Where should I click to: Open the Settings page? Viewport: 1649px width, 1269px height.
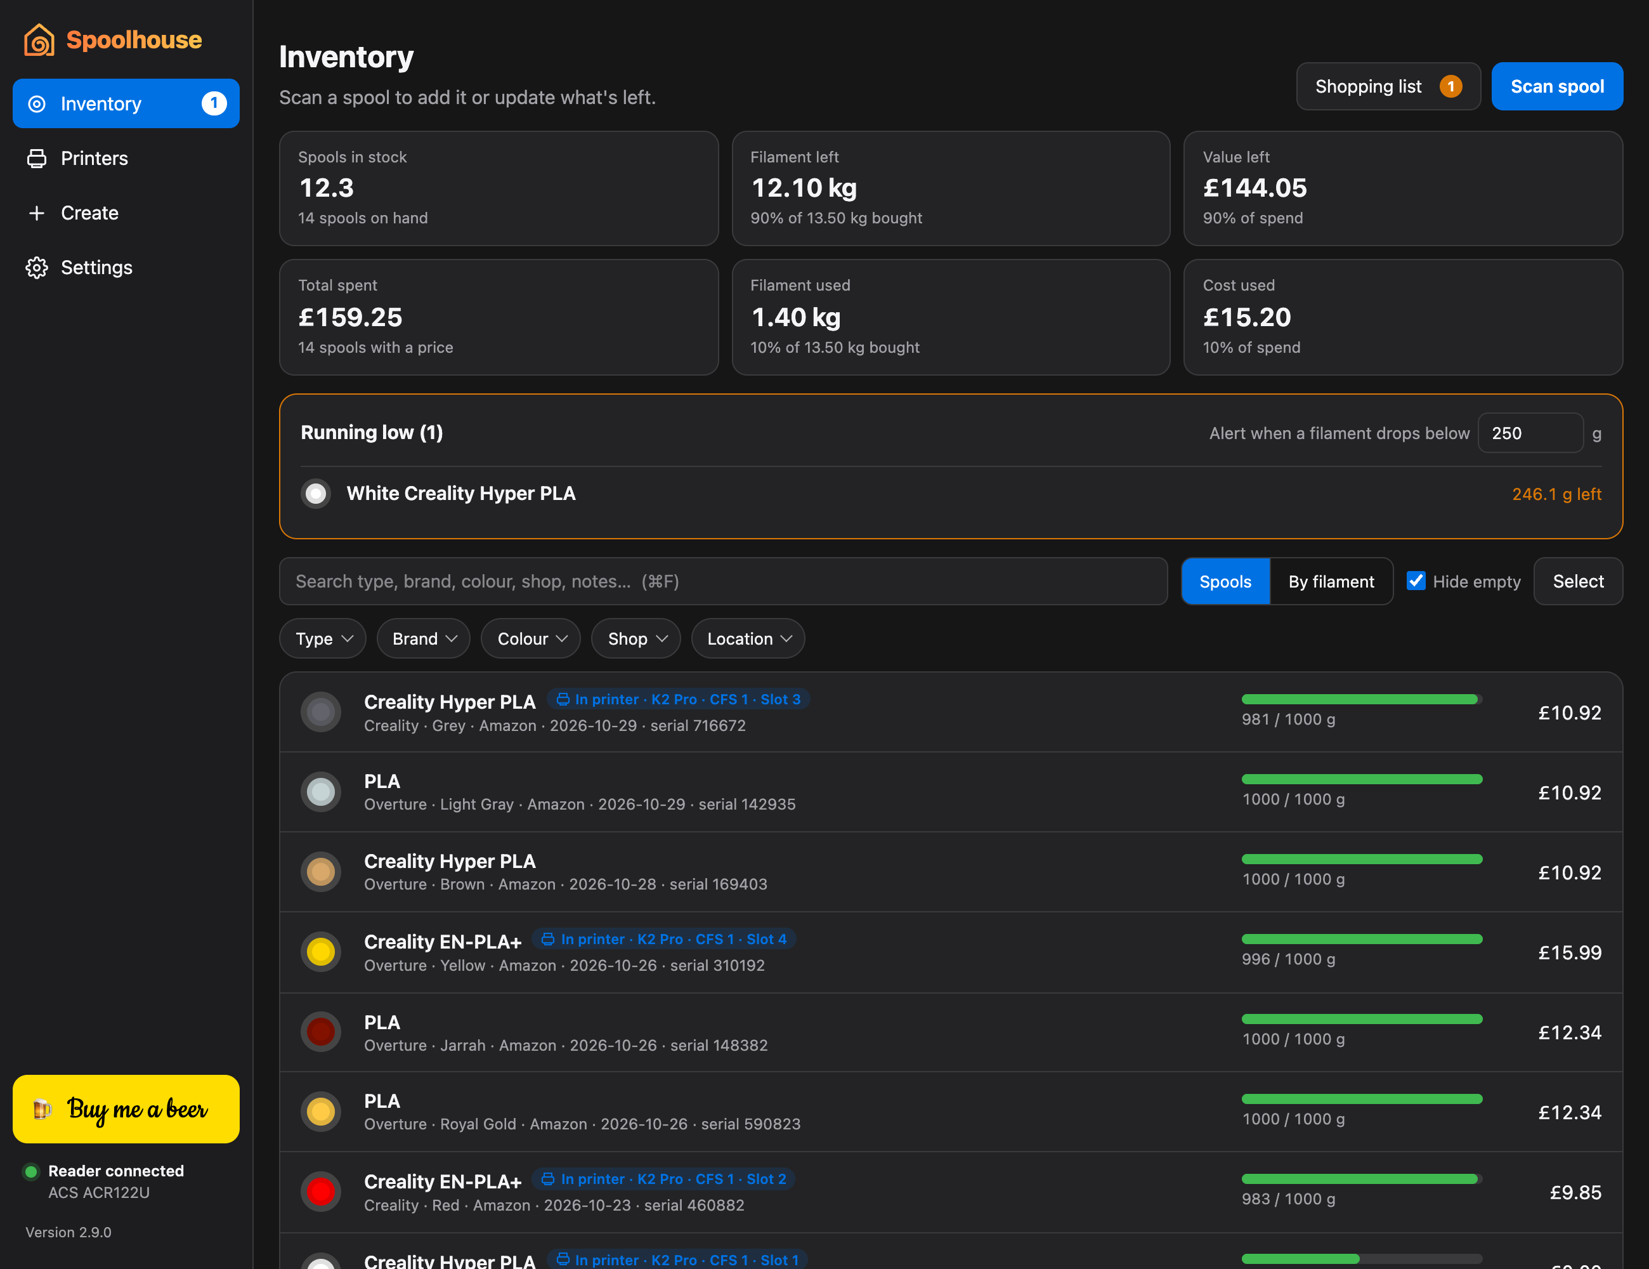tap(126, 267)
